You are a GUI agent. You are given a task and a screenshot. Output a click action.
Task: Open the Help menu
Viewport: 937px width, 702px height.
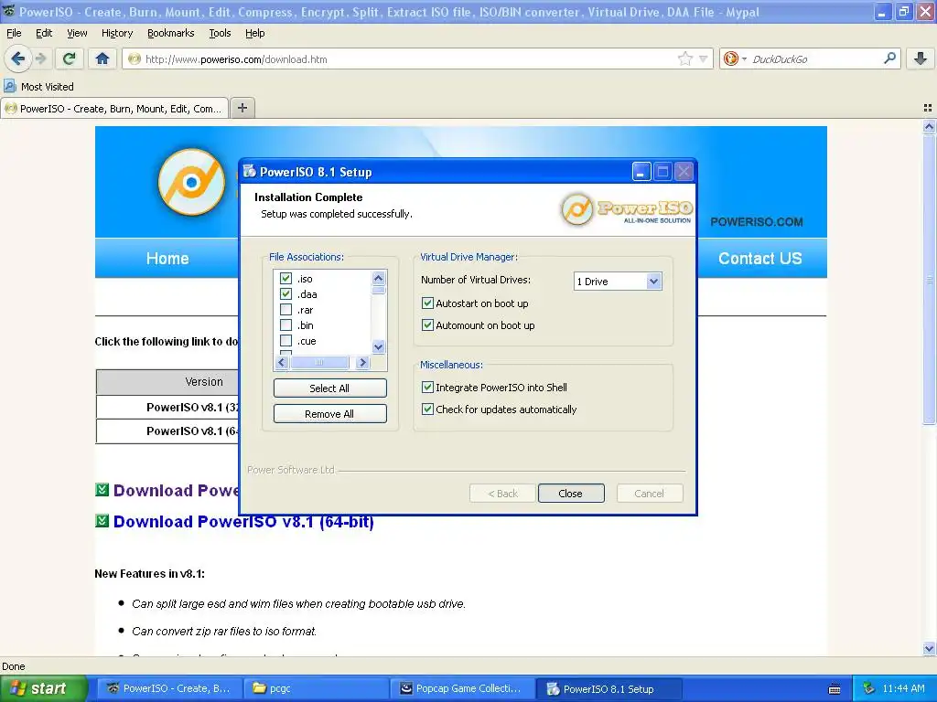point(254,33)
